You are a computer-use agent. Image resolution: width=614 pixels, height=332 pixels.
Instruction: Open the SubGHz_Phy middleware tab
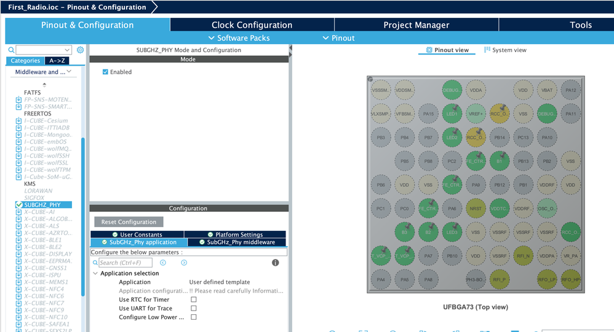(x=237, y=242)
